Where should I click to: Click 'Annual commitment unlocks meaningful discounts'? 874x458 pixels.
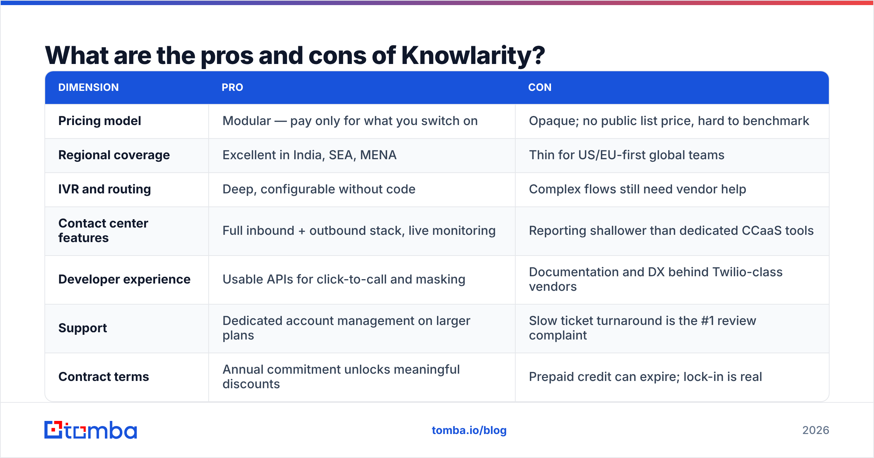point(341,377)
